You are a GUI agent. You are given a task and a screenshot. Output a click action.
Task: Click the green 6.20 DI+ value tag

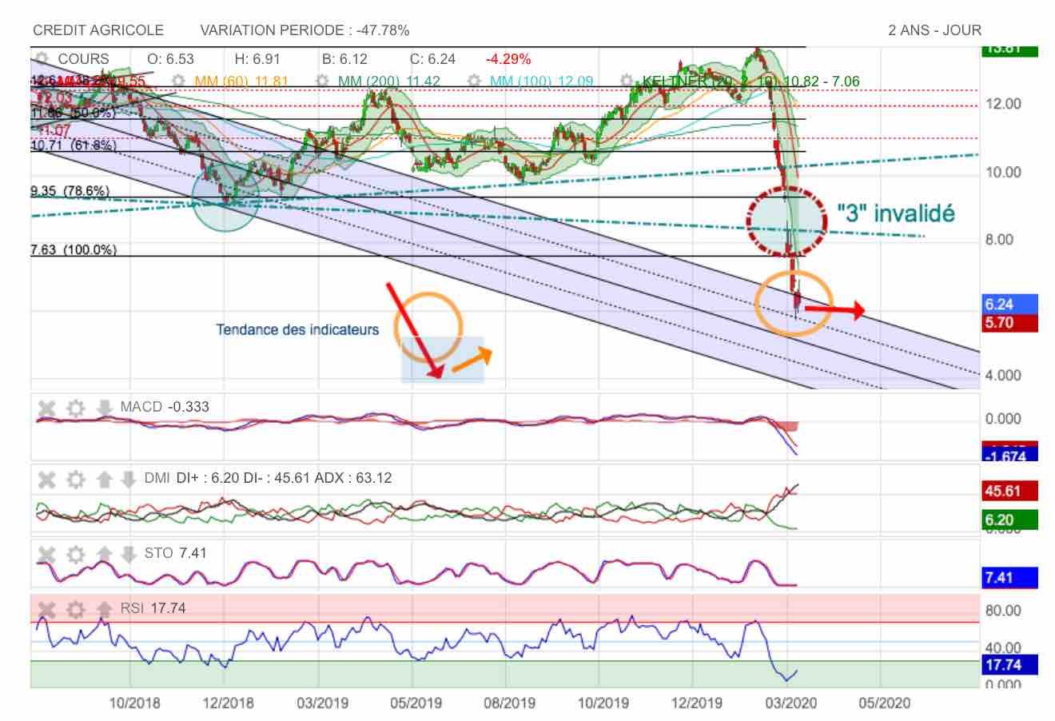pyautogui.click(x=1009, y=520)
